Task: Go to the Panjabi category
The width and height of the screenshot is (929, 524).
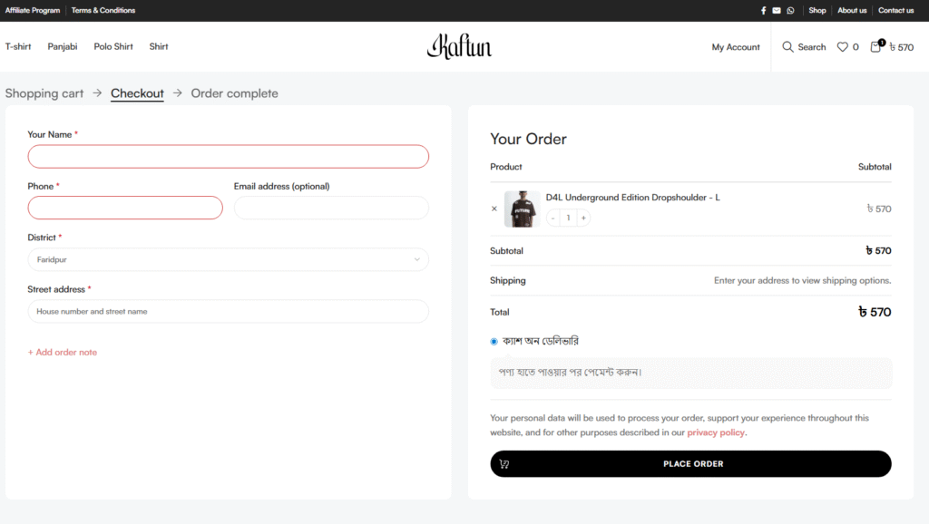Action: pyautogui.click(x=63, y=46)
